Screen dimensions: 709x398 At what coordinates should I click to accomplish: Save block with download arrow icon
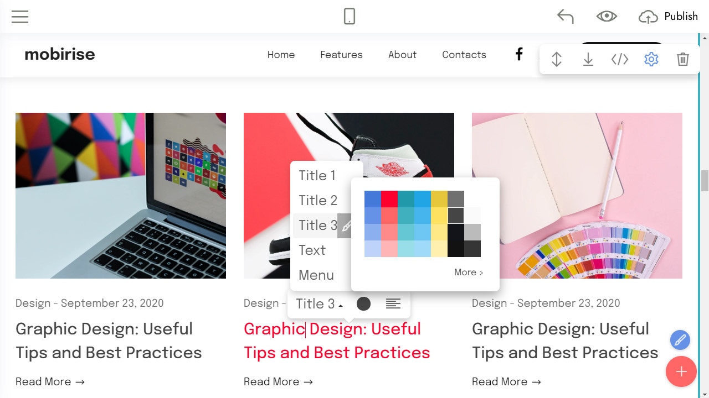[x=588, y=59]
